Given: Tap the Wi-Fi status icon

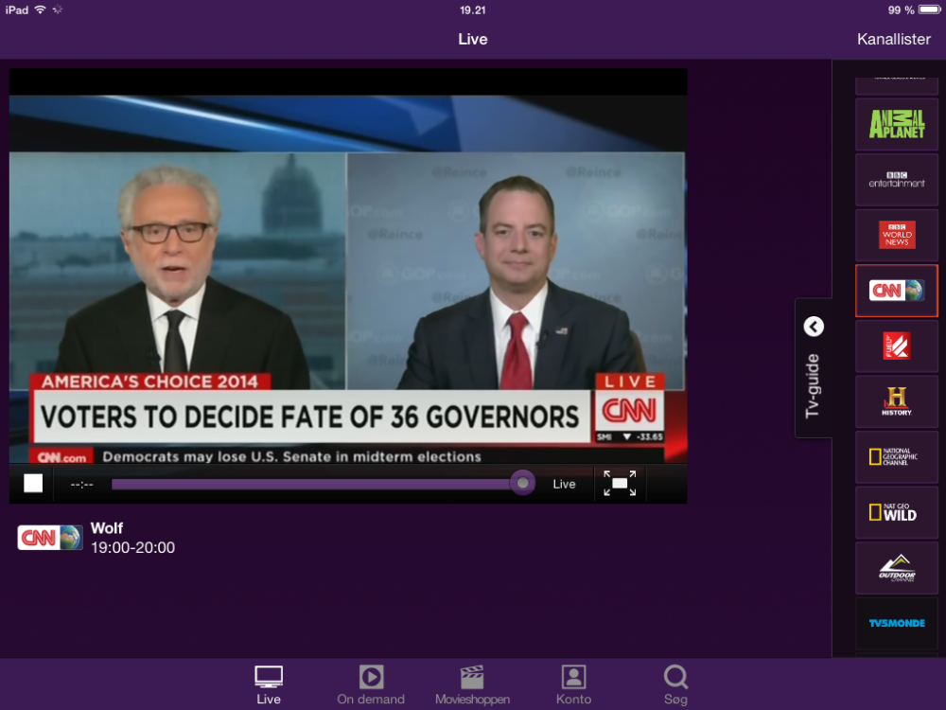Looking at the screenshot, I should 40,9.
